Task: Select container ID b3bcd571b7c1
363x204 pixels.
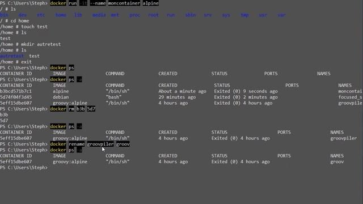Action: click(16, 91)
